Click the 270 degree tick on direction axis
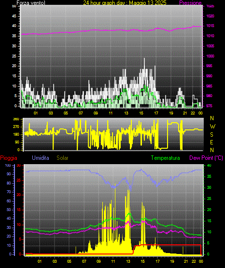Screen dimensions: 225x268 click(16, 127)
